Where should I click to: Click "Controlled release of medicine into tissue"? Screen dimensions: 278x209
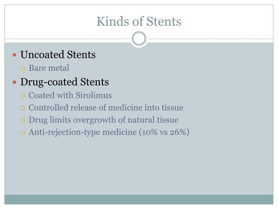coord(106,108)
